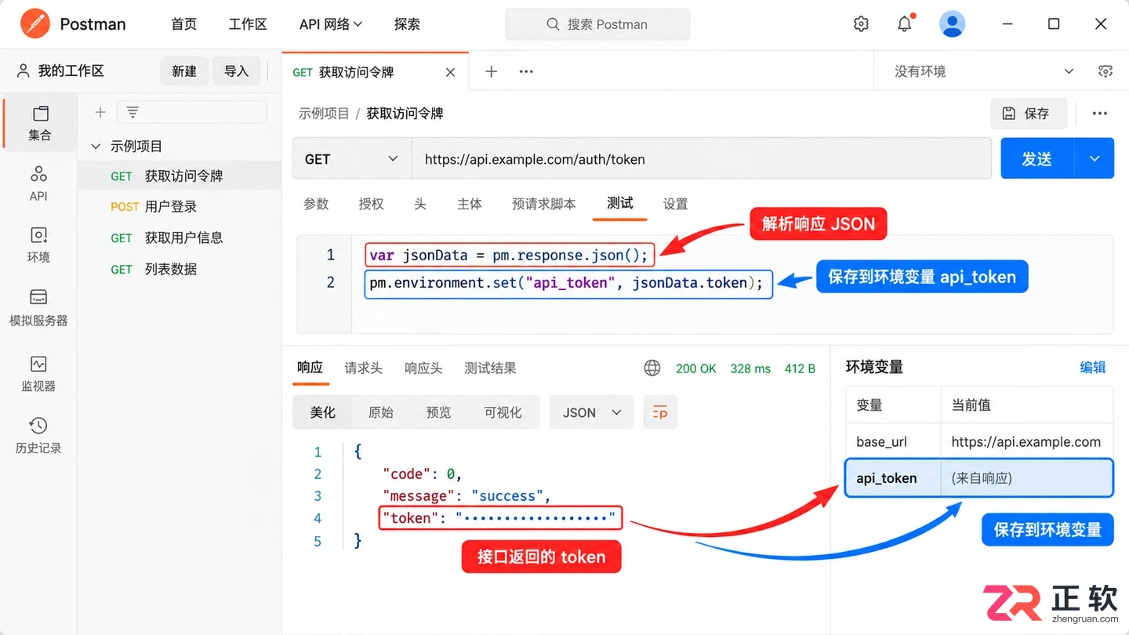Open the POST 用户登录 request

tap(180, 207)
